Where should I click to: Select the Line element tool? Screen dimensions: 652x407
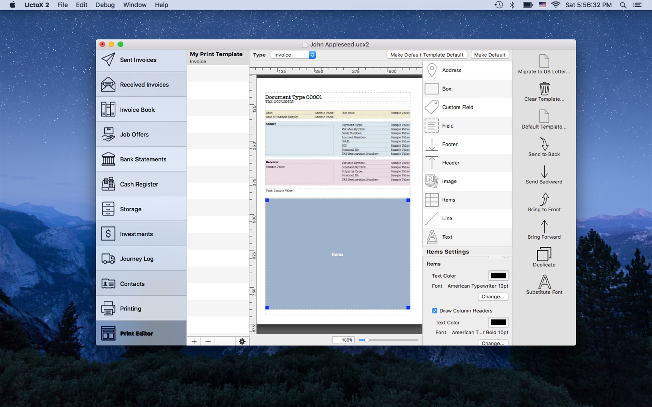447,218
